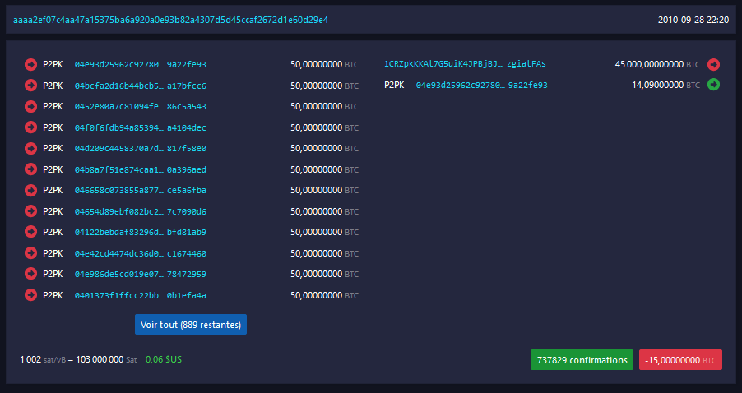Click the 14,09000000 BTC output amount

665,86
